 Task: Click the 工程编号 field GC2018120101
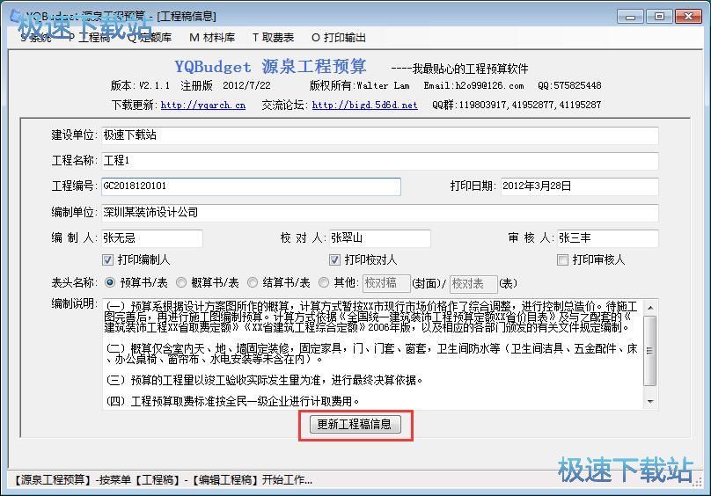251,186
